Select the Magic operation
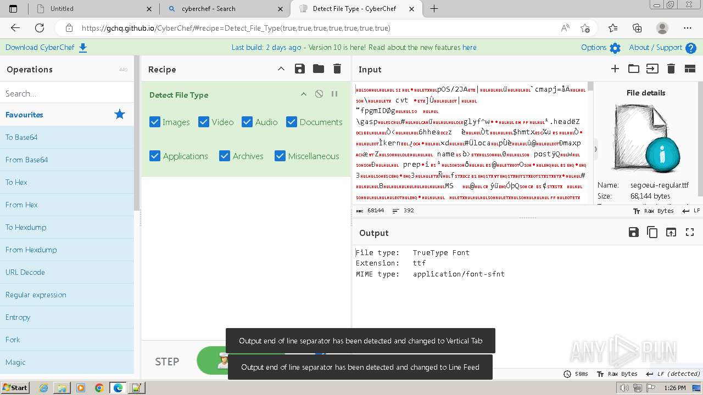 click(67, 362)
